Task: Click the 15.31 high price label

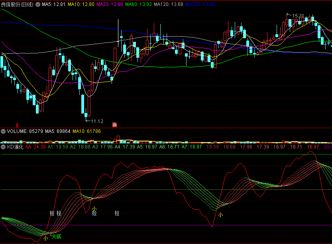Action: pyautogui.click(x=298, y=16)
